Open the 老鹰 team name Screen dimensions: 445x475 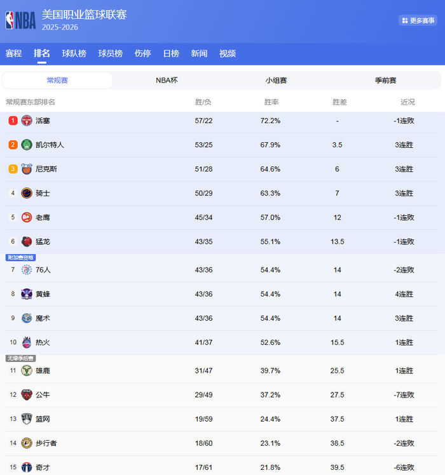(43, 218)
